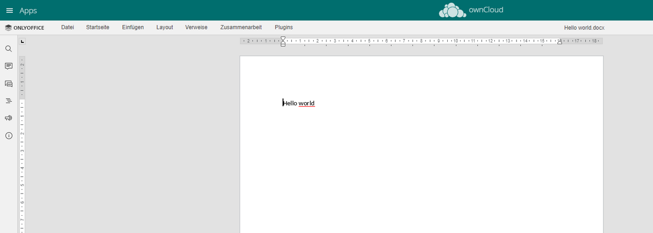The width and height of the screenshot is (653, 233).
Task: Open the Zusammenarbeit tab
Action: [241, 28]
